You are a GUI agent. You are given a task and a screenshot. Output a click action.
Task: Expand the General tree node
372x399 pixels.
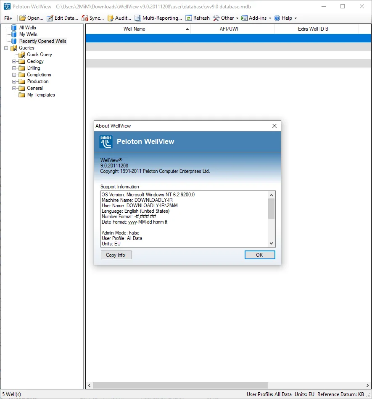pyautogui.click(x=14, y=88)
